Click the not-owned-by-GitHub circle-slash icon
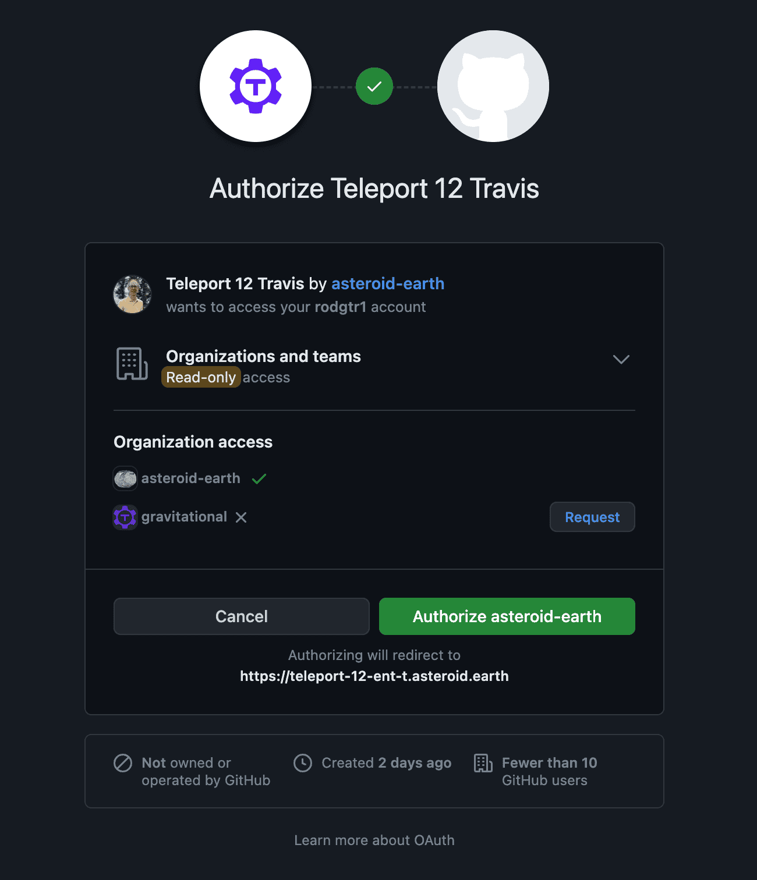757x880 pixels. click(123, 762)
